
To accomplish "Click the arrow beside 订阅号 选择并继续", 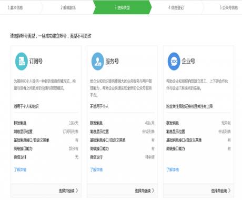I will (77, 191).
